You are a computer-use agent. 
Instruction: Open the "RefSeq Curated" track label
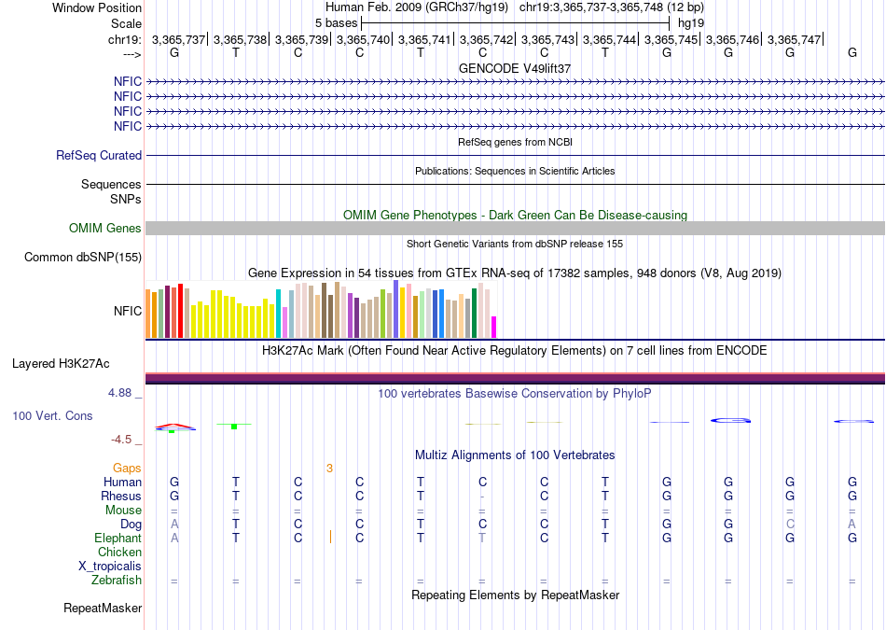[x=99, y=155]
